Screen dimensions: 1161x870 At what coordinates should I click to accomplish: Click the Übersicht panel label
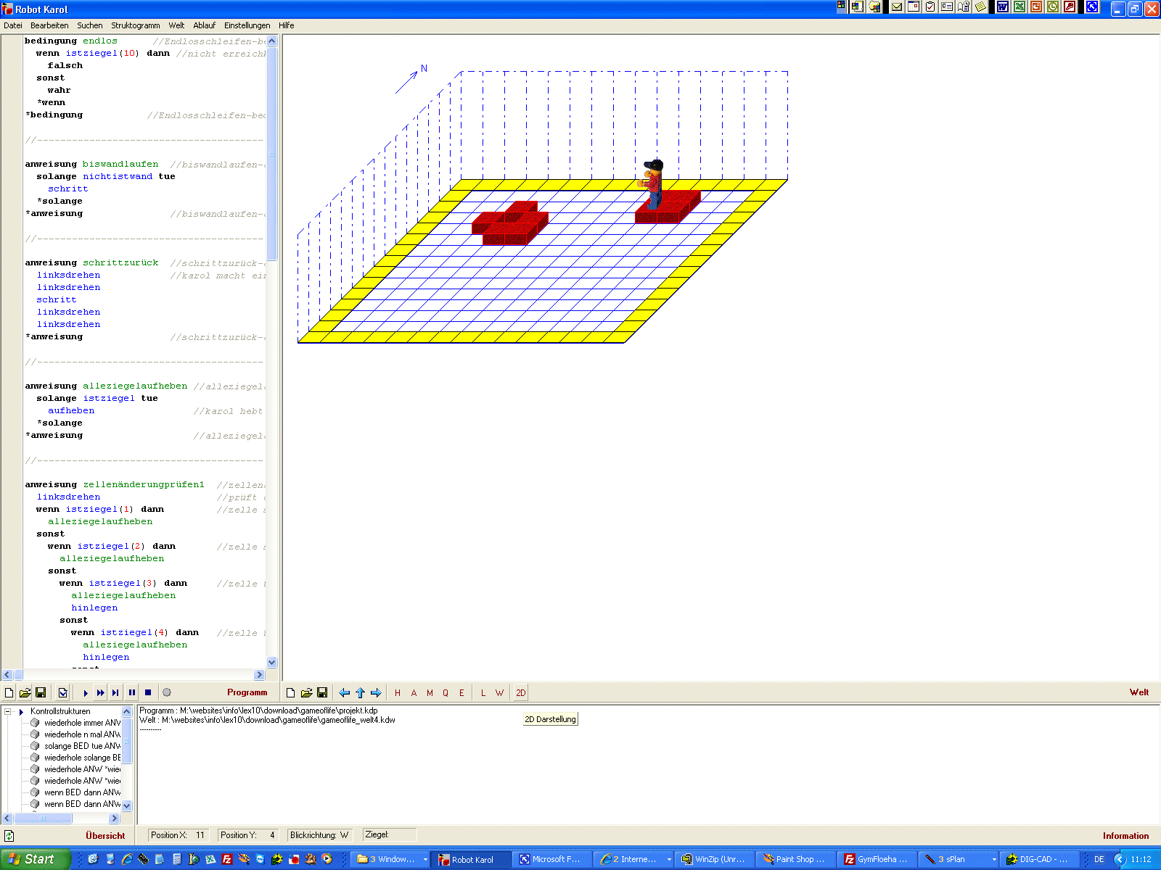(x=105, y=836)
